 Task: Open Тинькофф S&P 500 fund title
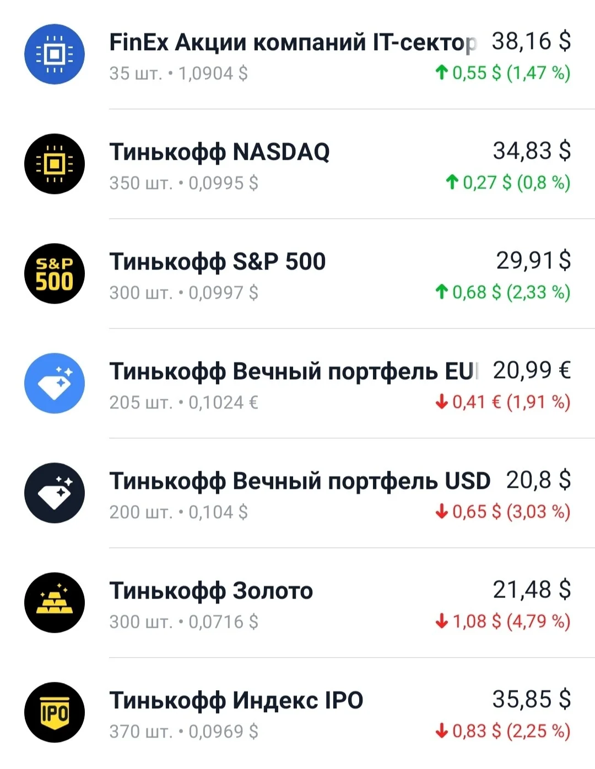[218, 262]
